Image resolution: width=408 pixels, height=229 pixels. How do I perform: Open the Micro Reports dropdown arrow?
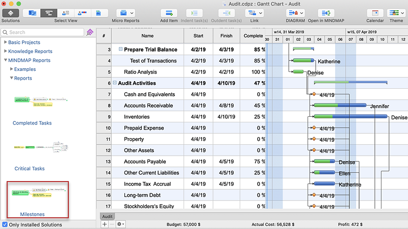[132, 13]
